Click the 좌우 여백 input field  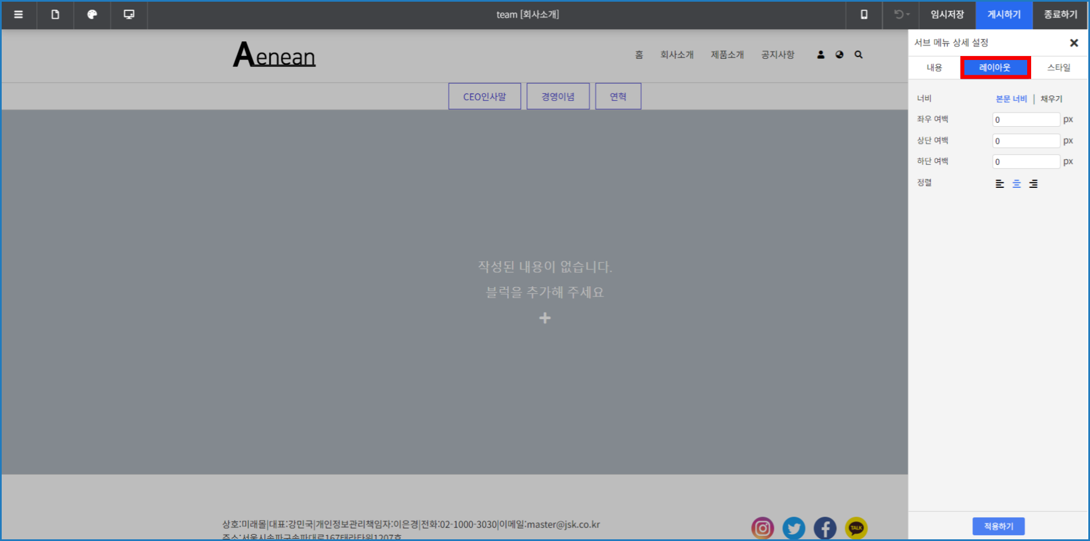tap(1025, 120)
